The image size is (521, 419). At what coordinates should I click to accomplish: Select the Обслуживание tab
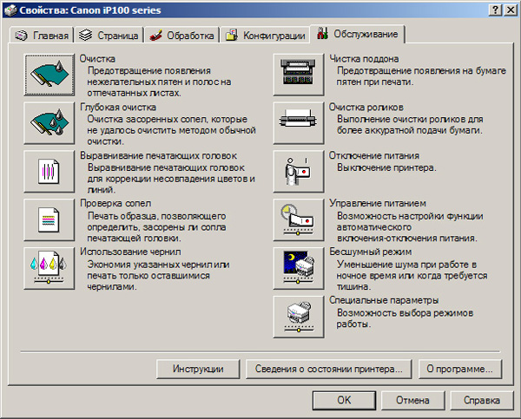click(358, 34)
